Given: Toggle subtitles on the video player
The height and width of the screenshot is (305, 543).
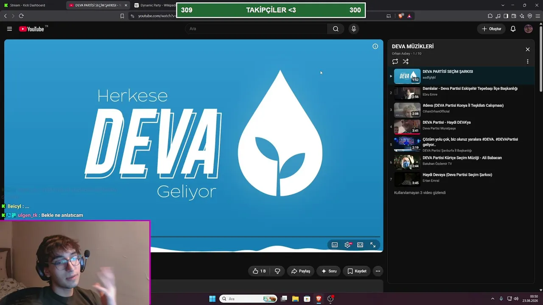Looking at the screenshot, I should pyautogui.click(x=335, y=245).
